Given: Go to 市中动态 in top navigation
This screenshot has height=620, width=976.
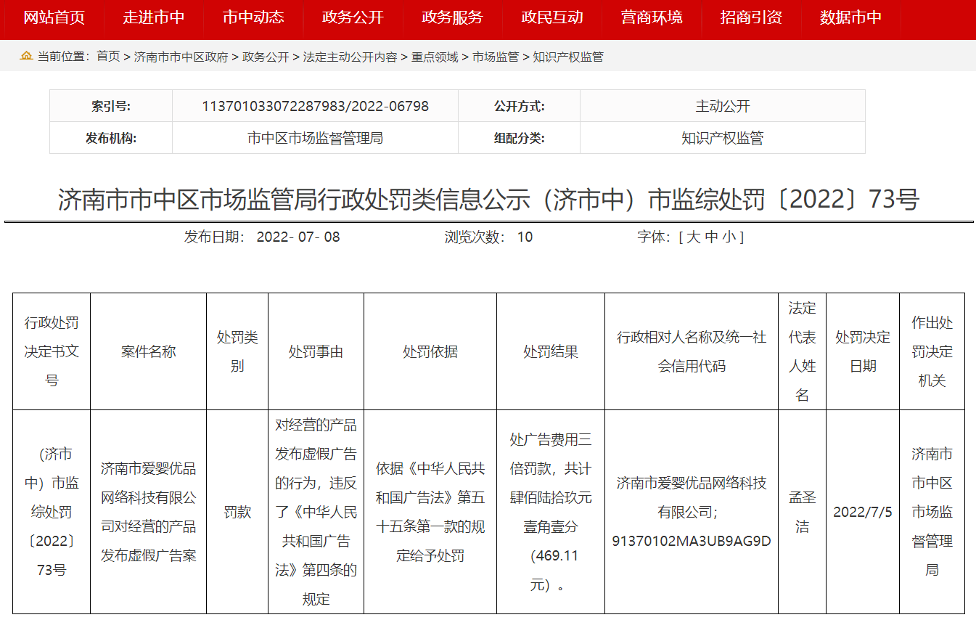Looking at the screenshot, I should coord(253,17).
